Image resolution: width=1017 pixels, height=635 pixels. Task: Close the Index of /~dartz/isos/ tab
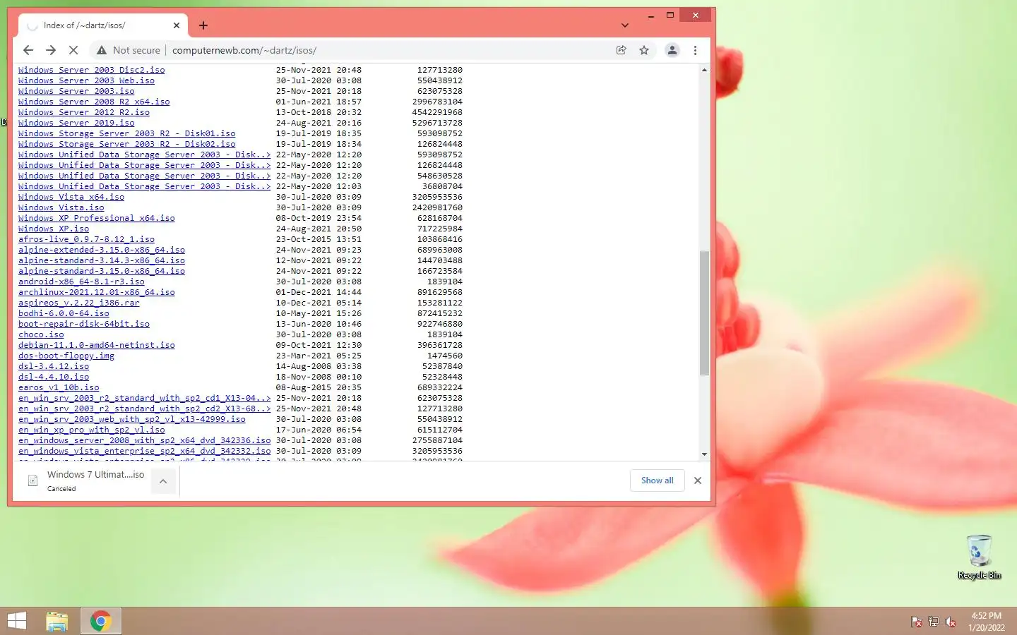pos(177,25)
